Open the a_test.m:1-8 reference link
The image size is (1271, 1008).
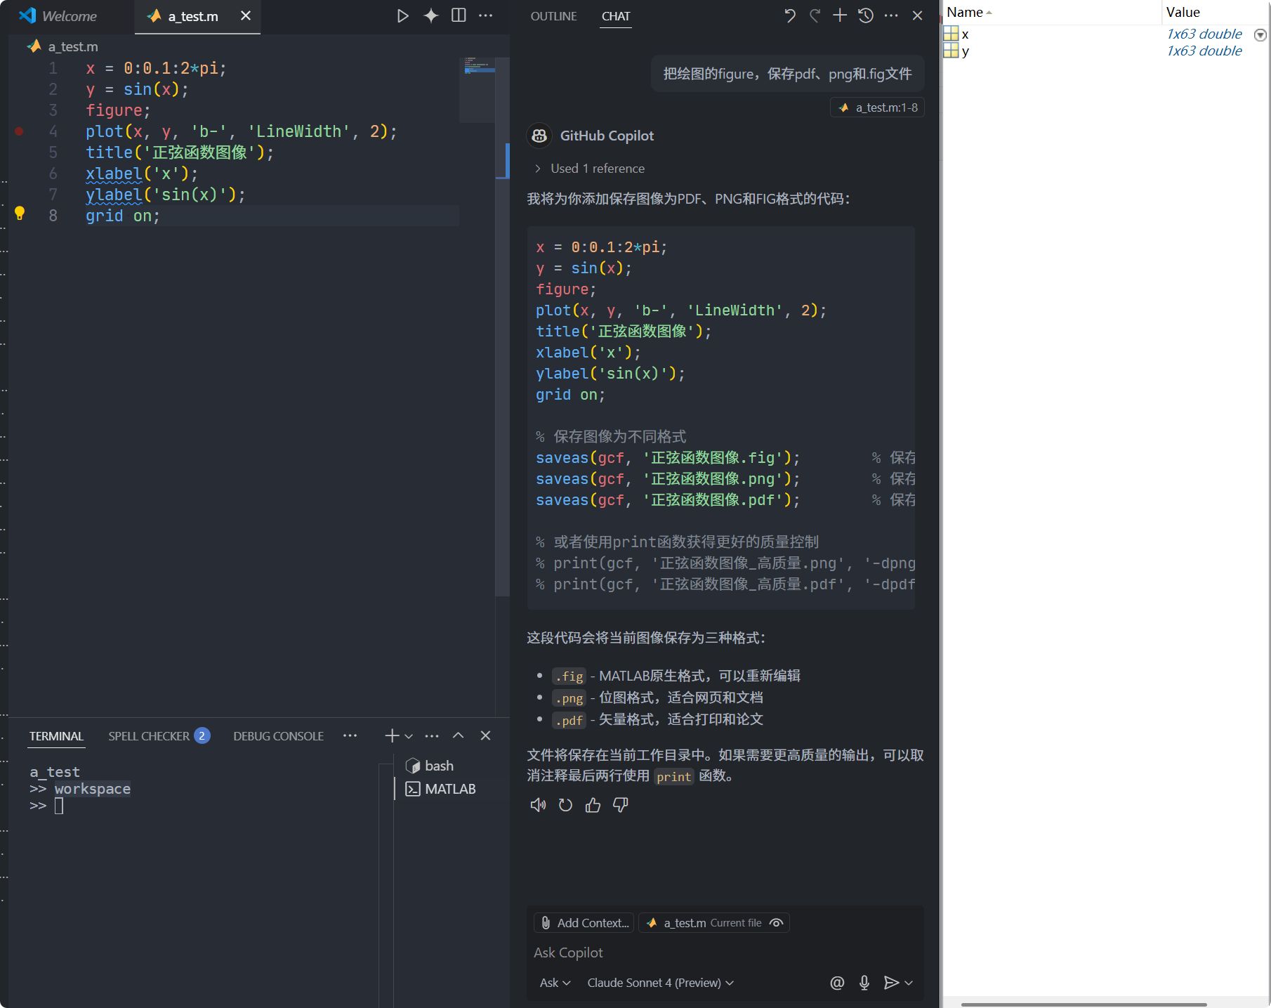coord(876,107)
